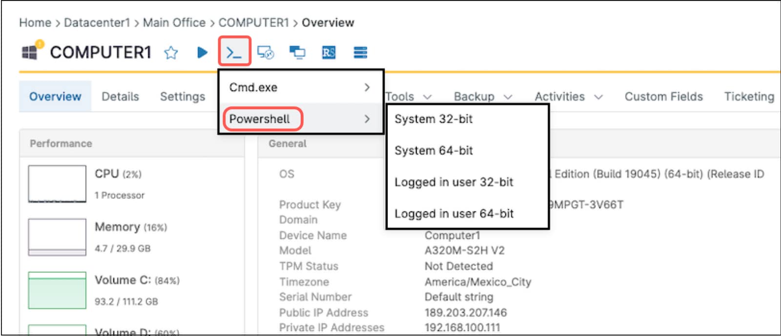Go to Home in breadcrumb

tap(35, 22)
